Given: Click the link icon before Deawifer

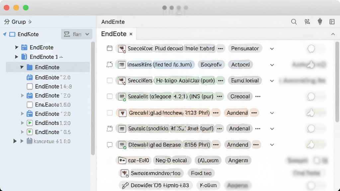Looking at the screenshot, I should pos(125,185).
